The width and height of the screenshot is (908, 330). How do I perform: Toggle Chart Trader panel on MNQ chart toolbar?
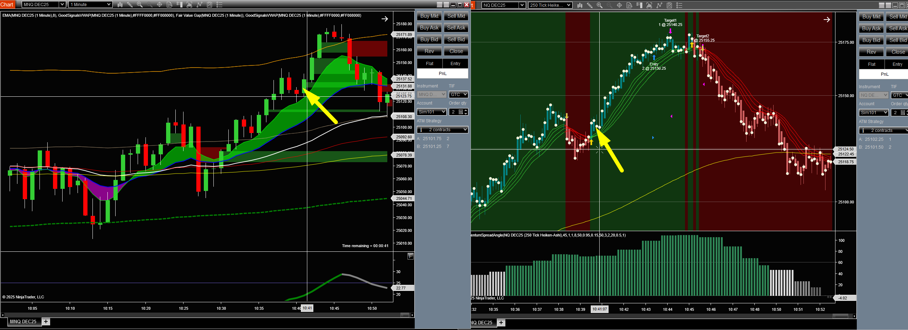click(x=180, y=5)
